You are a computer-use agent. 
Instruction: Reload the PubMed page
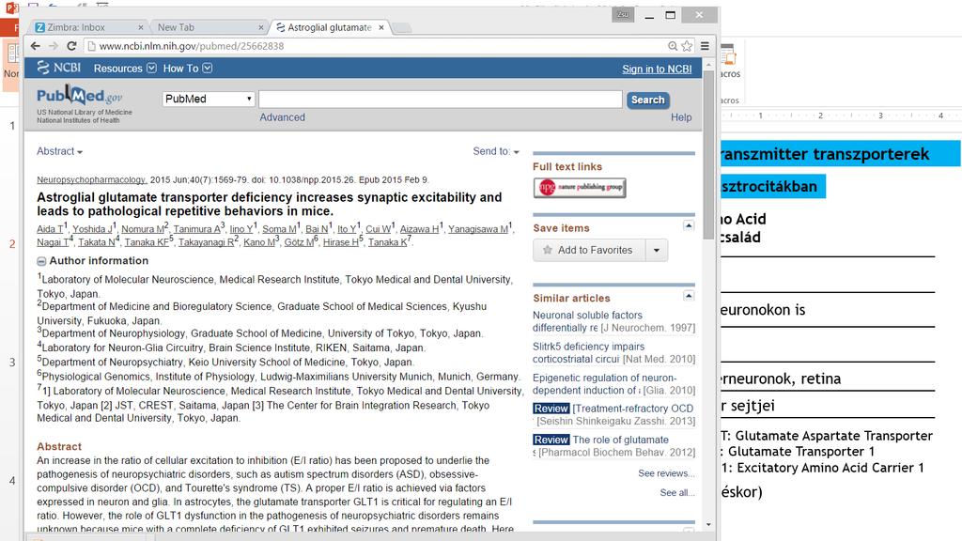71,46
